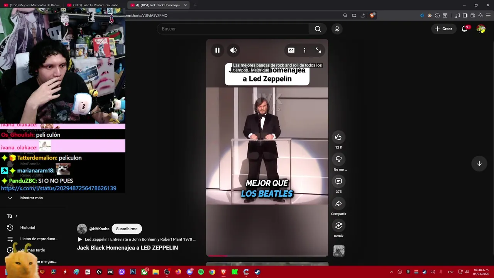The width and height of the screenshot is (494, 278).
Task: Open the zoom magnifier in address bar
Action: coord(345,15)
